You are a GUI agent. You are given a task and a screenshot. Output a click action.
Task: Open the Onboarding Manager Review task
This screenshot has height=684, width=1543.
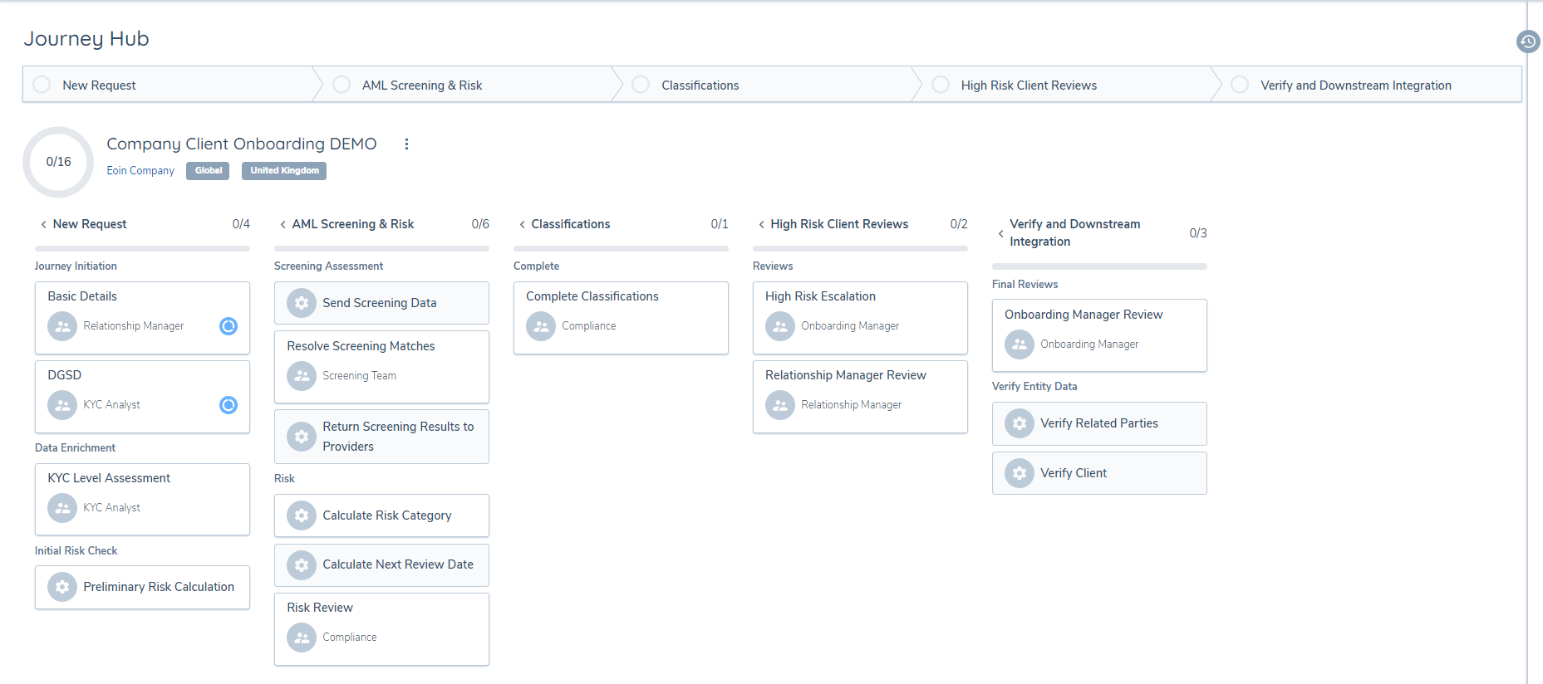click(x=1084, y=315)
